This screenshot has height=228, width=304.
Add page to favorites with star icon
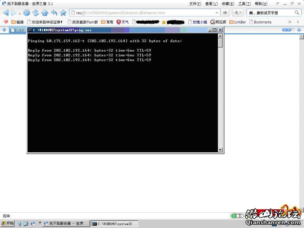pos(63,13)
